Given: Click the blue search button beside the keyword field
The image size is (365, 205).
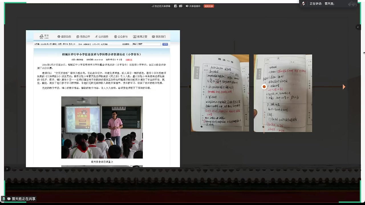Looking at the screenshot, I should coord(165,44).
